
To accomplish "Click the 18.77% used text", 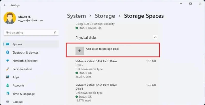I will coord(84,101).
